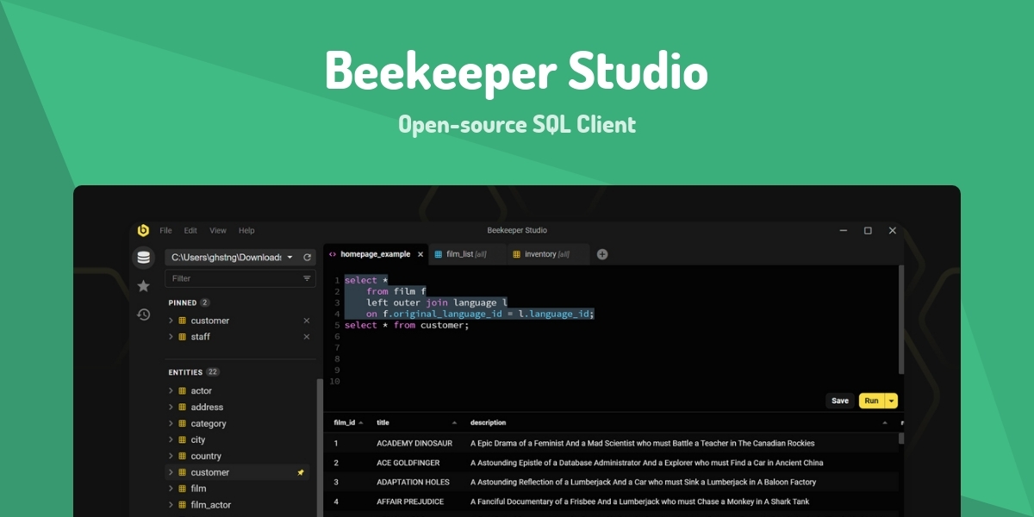Expand the film_actor entity
The width and height of the screenshot is (1034, 517).
[x=171, y=505]
